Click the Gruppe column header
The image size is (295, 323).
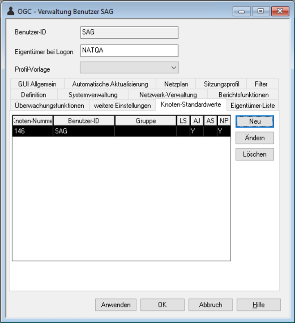(145, 121)
